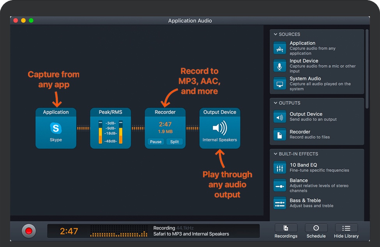Hide the Library sidebar
The width and height of the screenshot is (380, 247).
tap(346, 231)
